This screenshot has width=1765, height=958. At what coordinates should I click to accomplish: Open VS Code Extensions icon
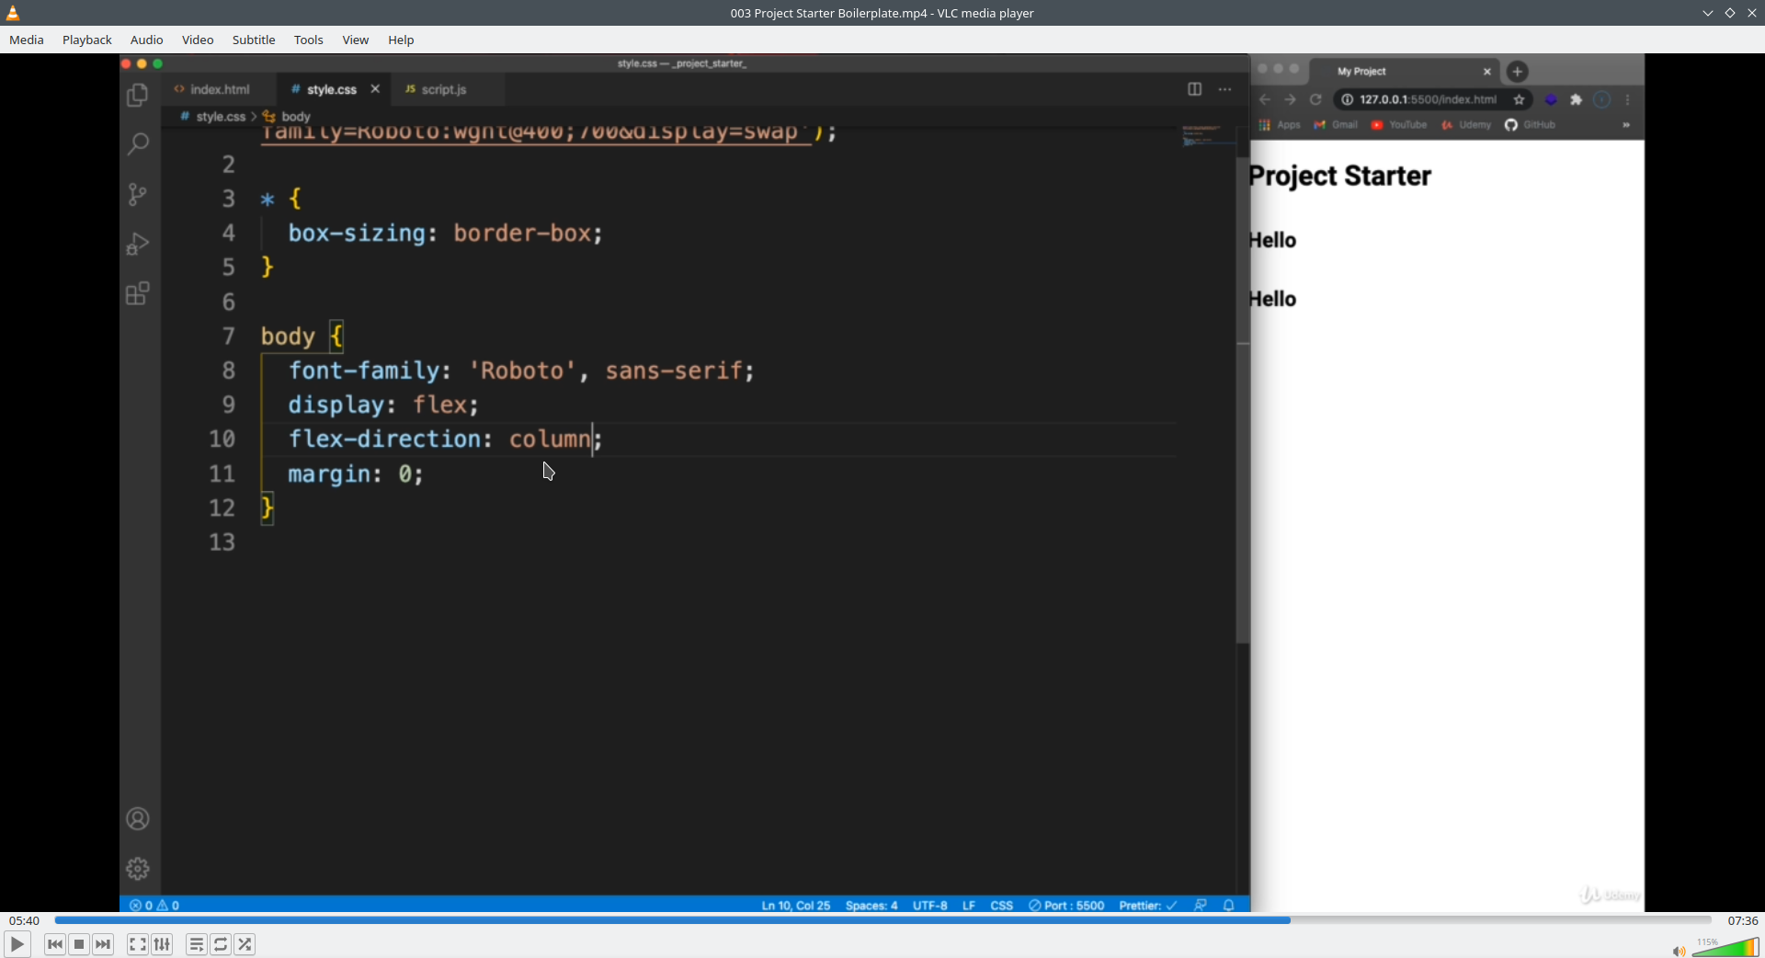pyautogui.click(x=138, y=293)
